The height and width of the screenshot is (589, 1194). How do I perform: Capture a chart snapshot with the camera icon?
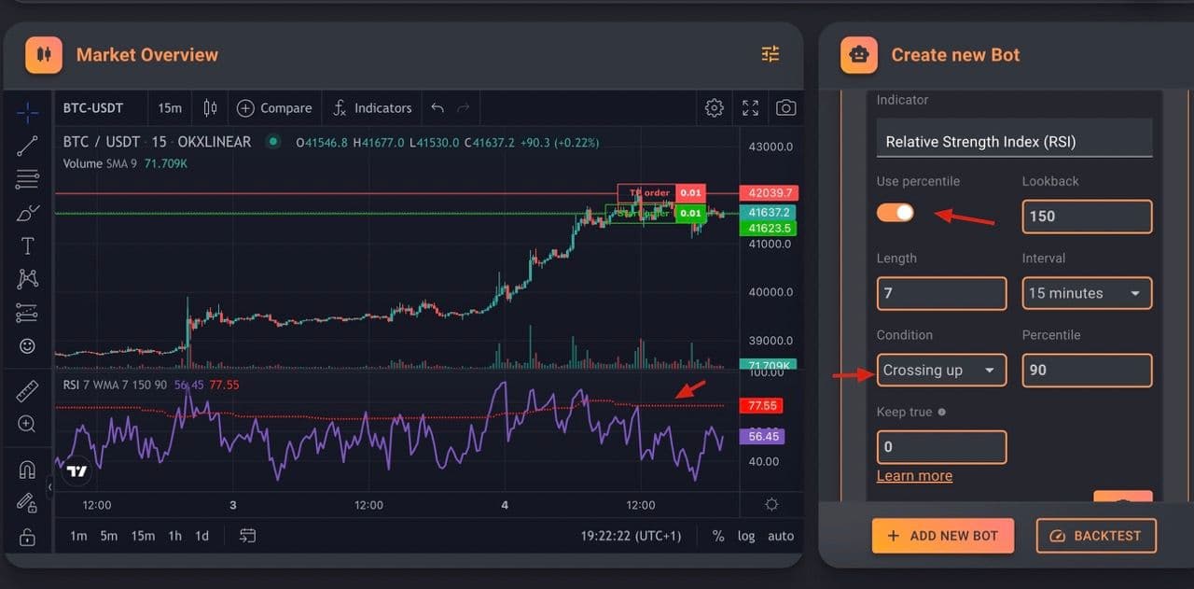(785, 107)
